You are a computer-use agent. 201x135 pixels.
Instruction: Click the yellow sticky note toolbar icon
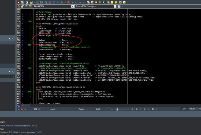[x=112, y=2]
